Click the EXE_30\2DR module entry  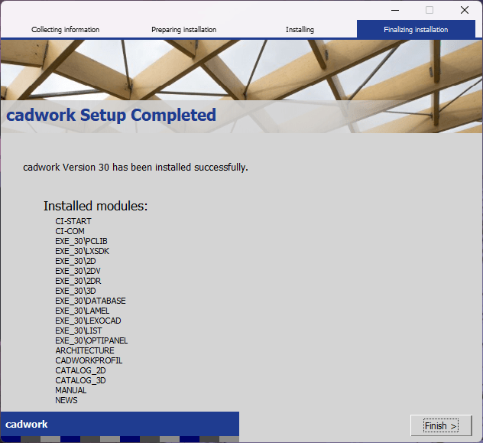78,281
